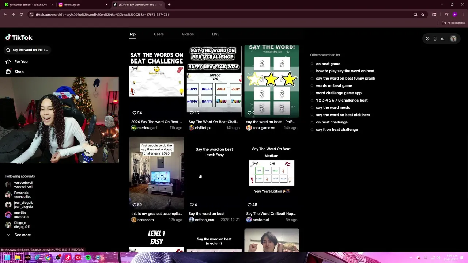The width and height of the screenshot is (468, 263).
Task: Click suggestion 'say it on beat challenge'
Action: 337,129
